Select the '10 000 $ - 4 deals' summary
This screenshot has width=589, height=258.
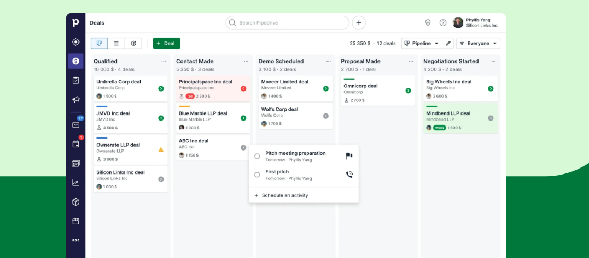114,70
